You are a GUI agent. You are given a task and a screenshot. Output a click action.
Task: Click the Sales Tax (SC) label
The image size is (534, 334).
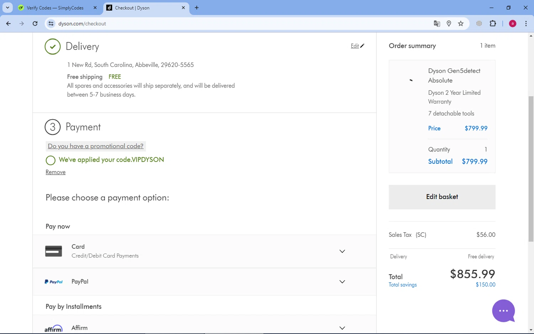(x=407, y=235)
